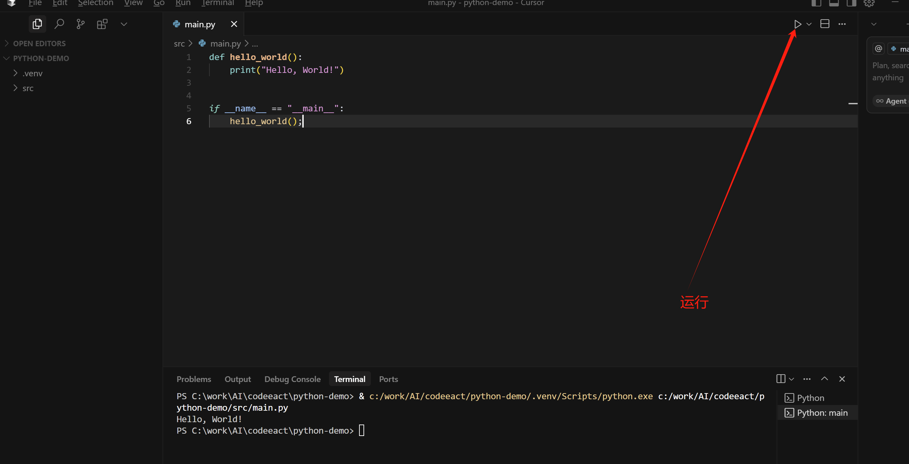
Task: Open the Terminal menu
Action: [218, 3]
